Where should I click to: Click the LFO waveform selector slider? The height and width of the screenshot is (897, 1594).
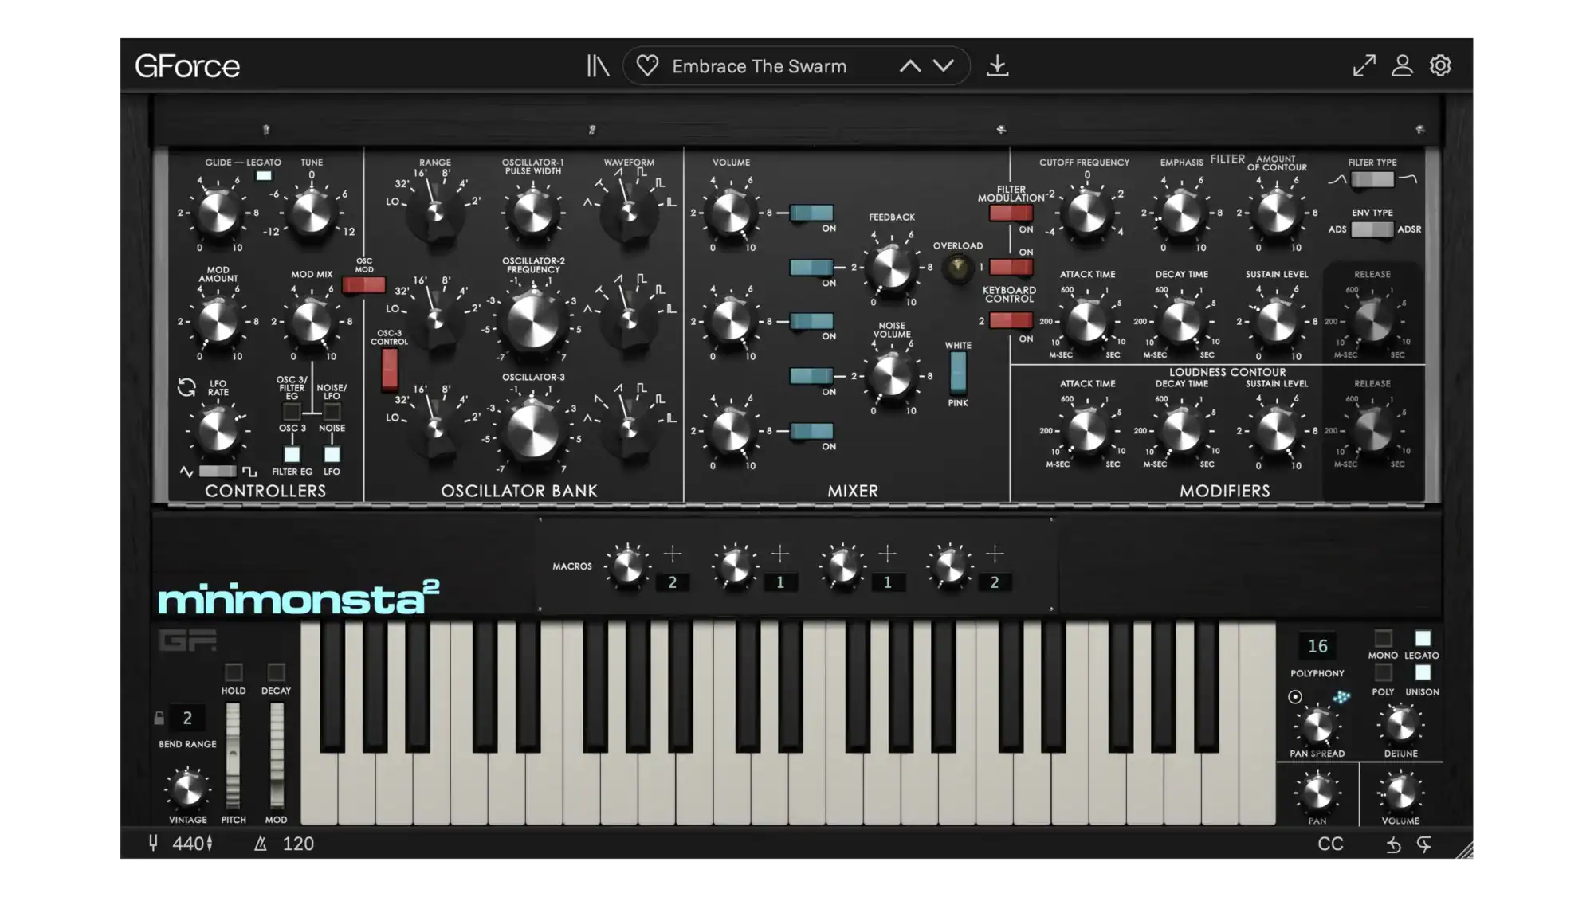218,472
